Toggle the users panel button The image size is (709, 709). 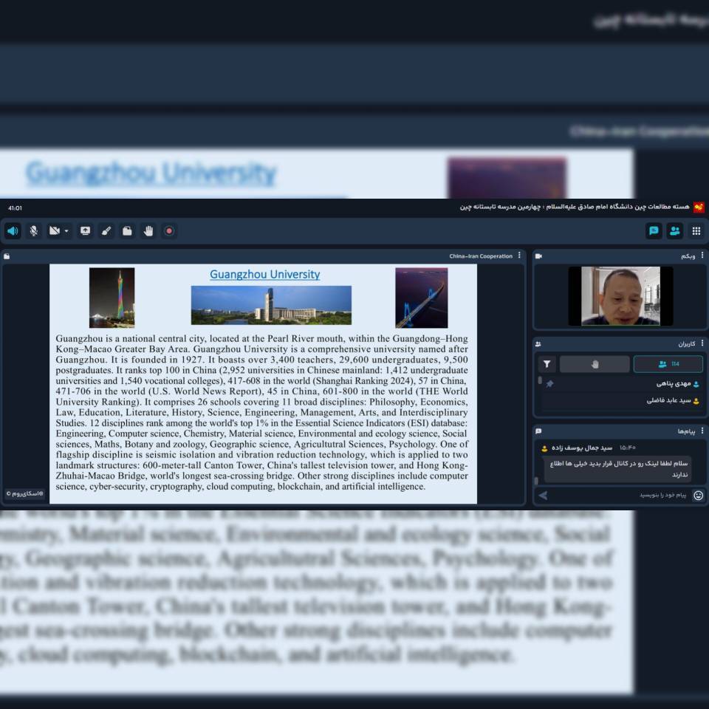[675, 231]
